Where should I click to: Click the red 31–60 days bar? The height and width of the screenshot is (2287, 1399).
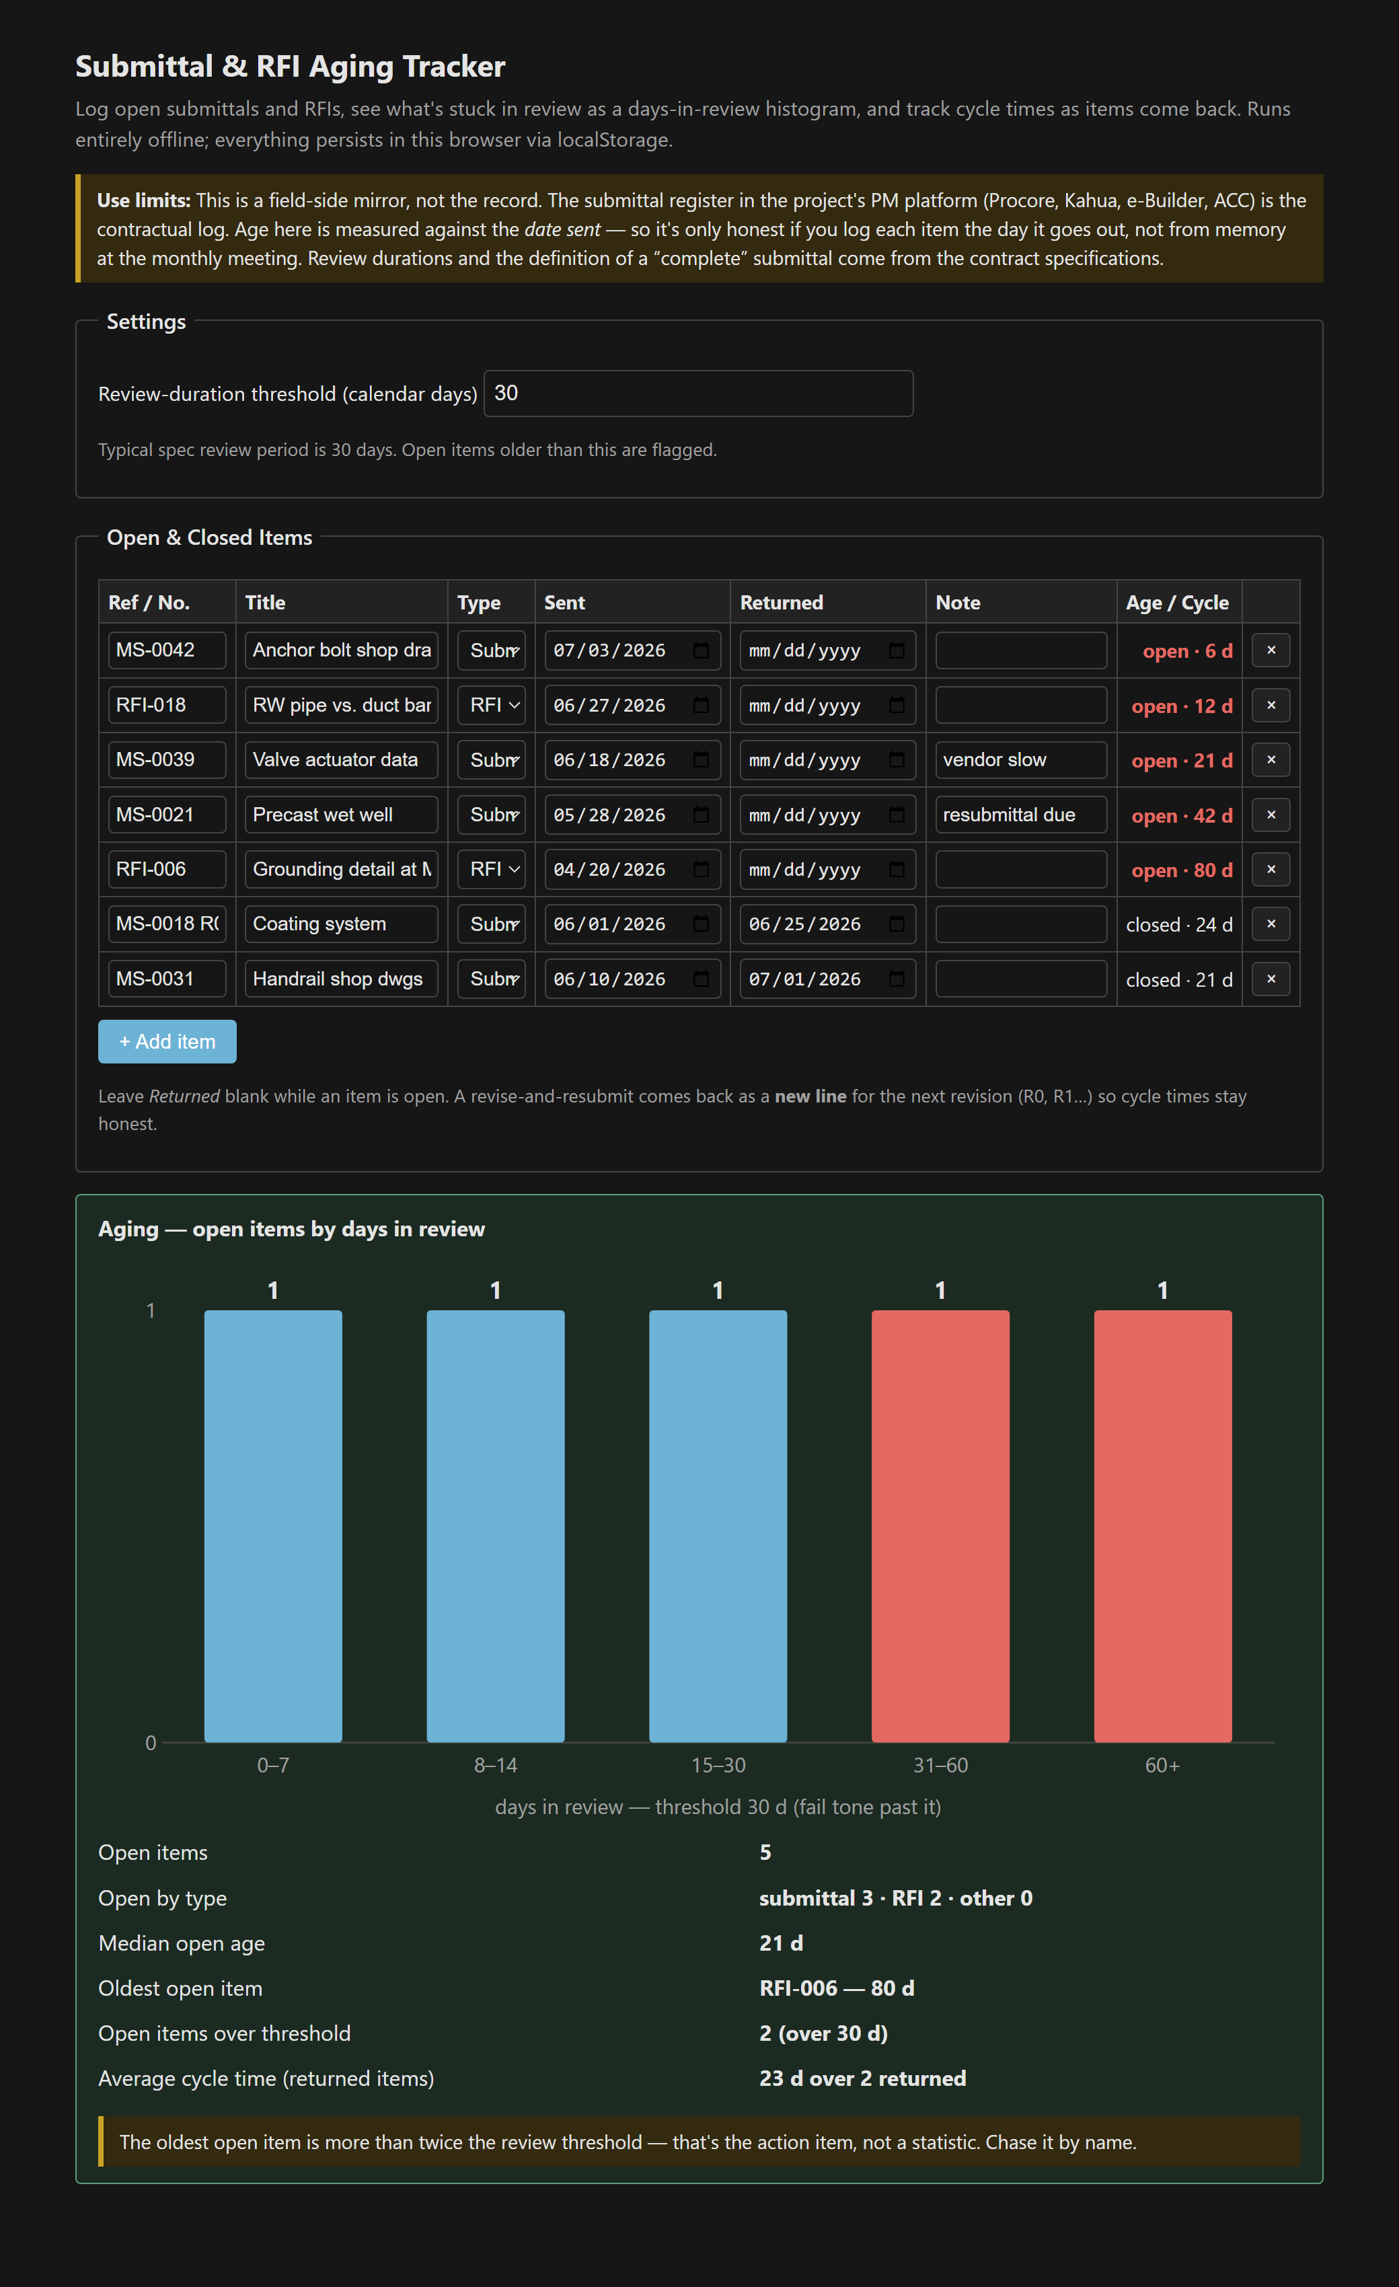(940, 1526)
